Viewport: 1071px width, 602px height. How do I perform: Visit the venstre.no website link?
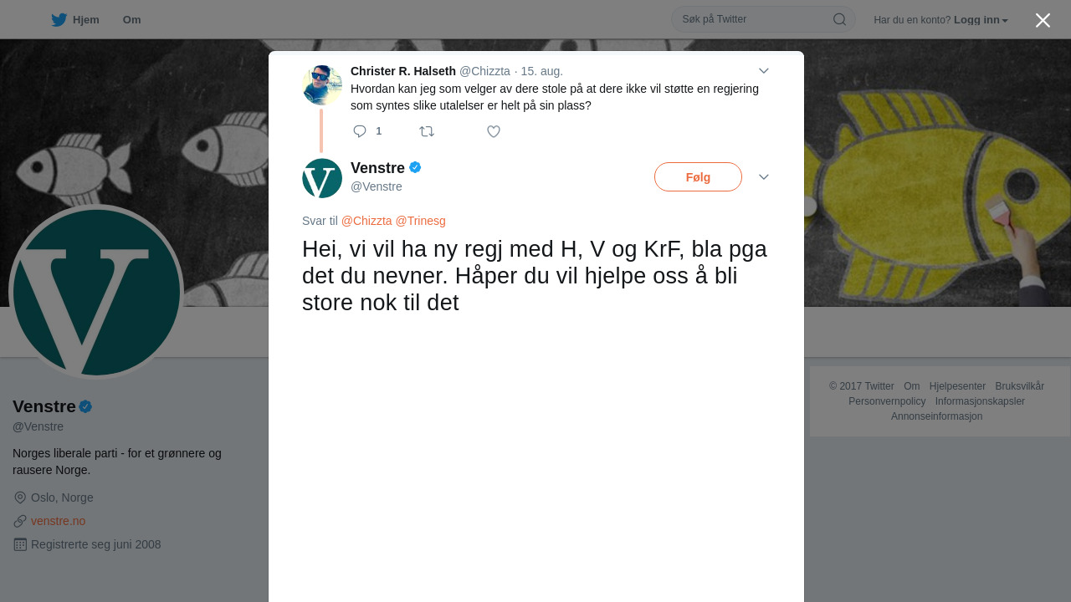(x=58, y=521)
